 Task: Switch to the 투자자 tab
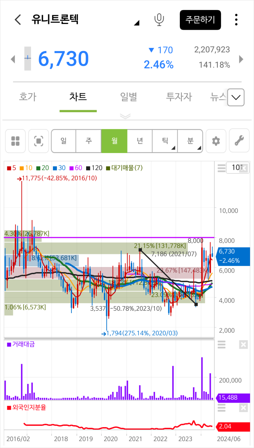click(x=179, y=97)
